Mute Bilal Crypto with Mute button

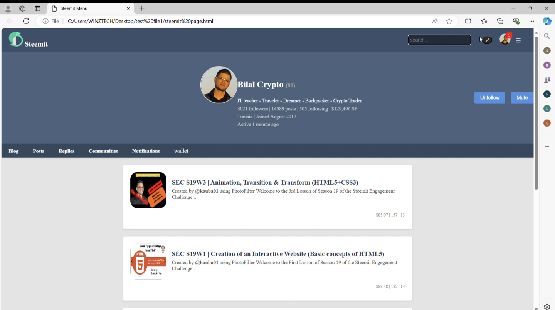coord(522,98)
